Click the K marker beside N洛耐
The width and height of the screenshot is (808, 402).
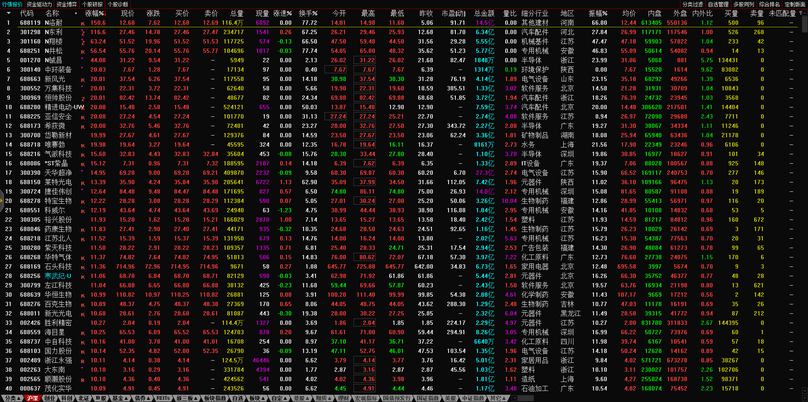83,23
